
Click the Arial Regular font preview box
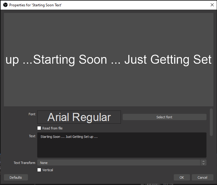point(79,117)
